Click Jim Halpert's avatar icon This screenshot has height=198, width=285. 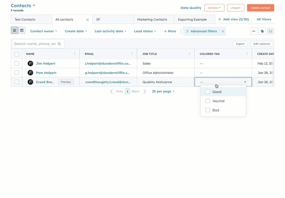30,64
